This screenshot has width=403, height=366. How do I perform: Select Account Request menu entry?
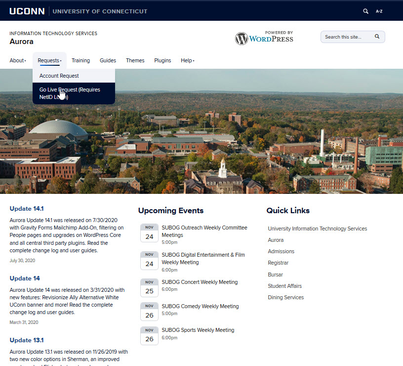tap(59, 76)
